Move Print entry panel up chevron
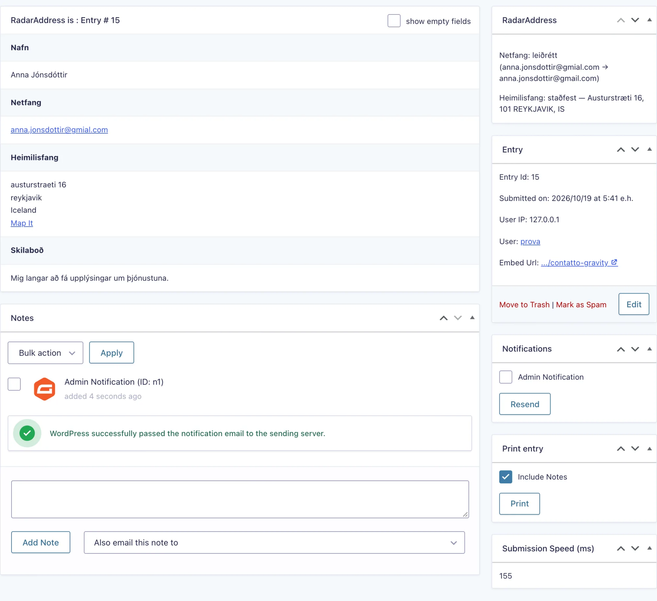Viewport: 657px width, 601px height. tap(621, 449)
